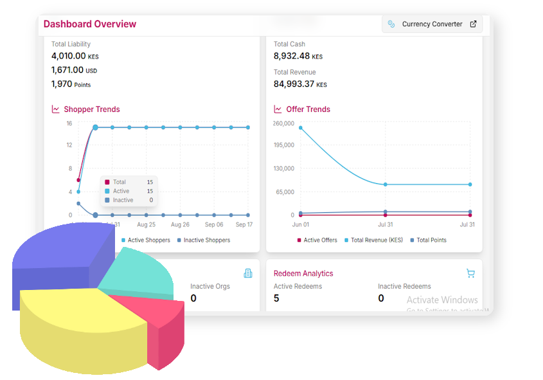Hide the Inactive Shoppers series via legend

[x=203, y=240]
